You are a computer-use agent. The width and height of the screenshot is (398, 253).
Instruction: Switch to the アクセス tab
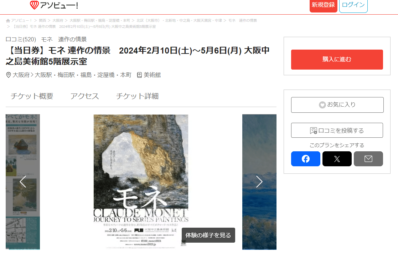pos(84,96)
